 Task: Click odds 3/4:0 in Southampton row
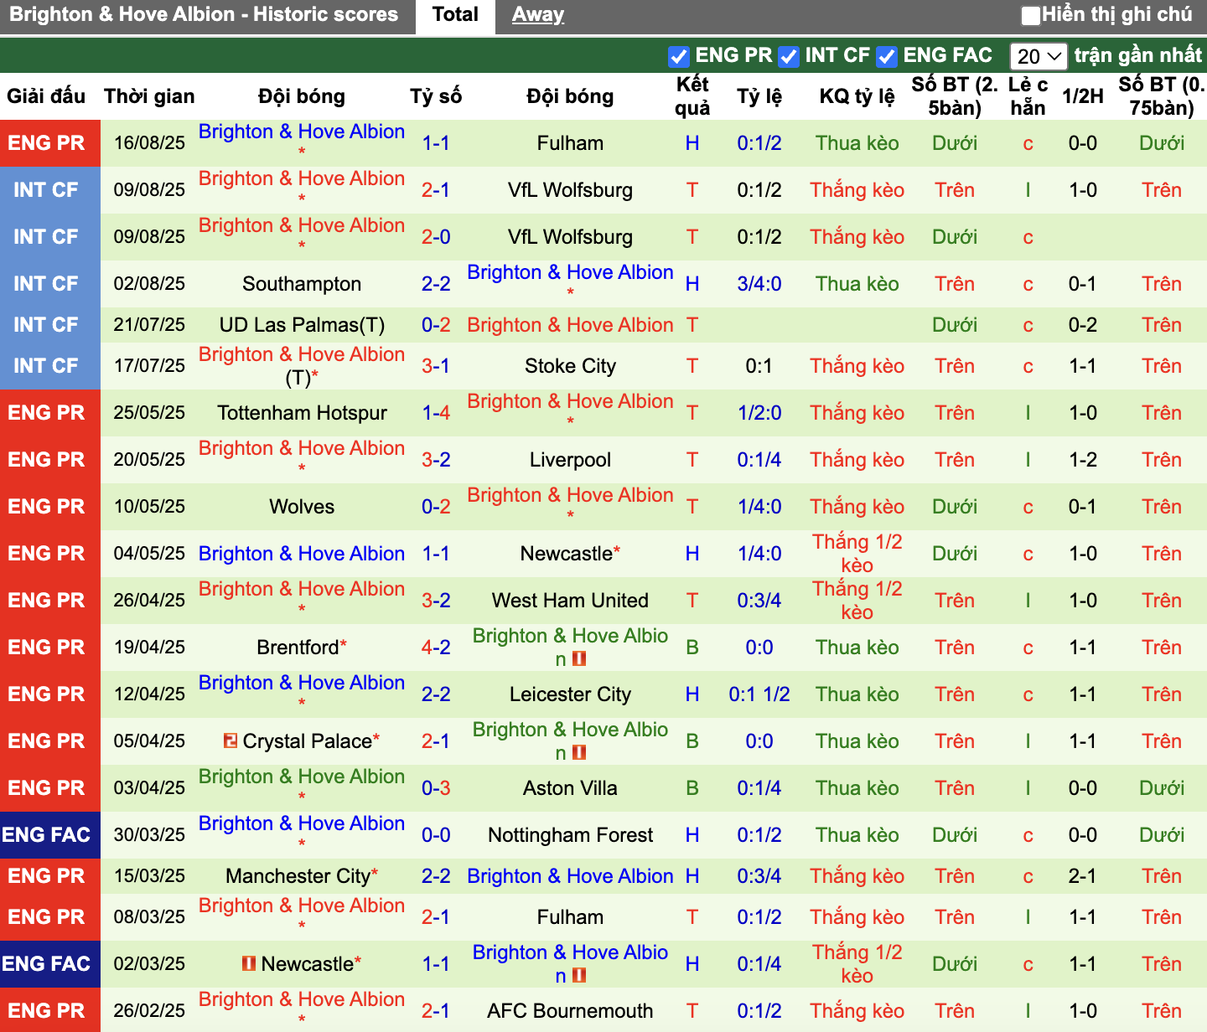tap(759, 284)
